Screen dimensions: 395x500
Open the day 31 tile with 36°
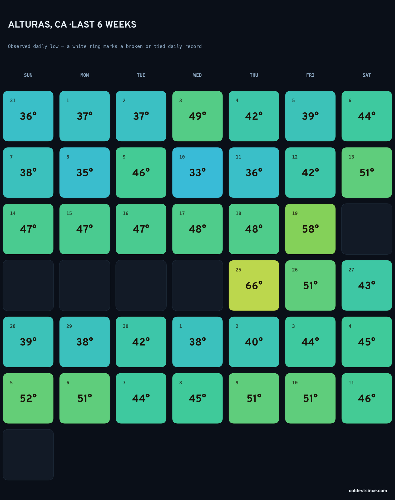[28, 116]
